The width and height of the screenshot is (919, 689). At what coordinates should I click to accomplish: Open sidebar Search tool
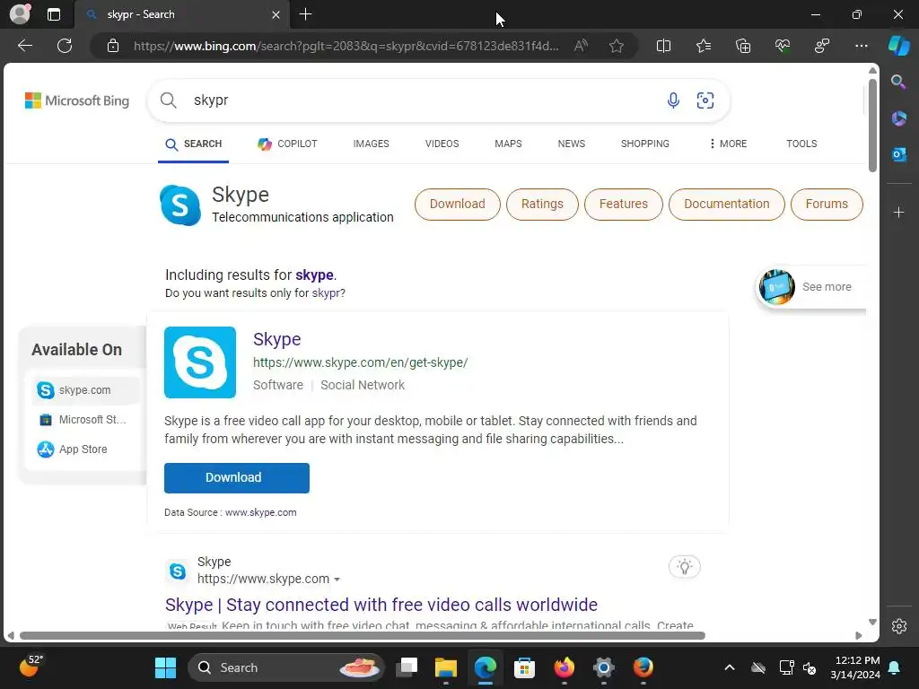click(898, 82)
